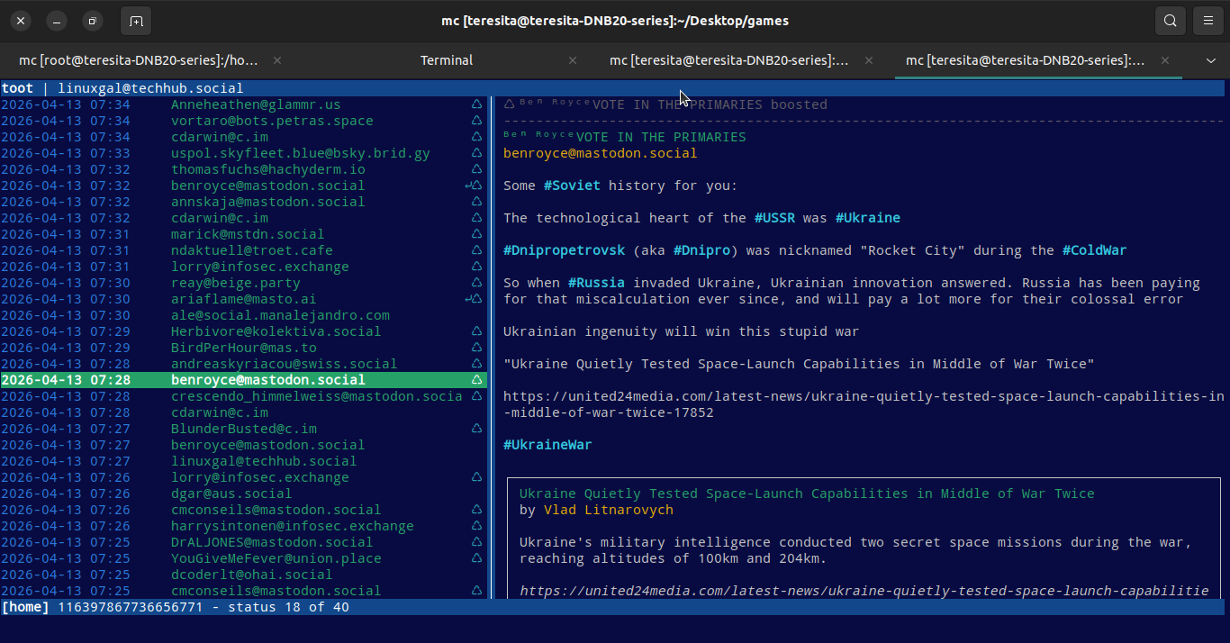The width and height of the screenshot is (1230, 643).
Task: Click the #Dnipropetrovsk hashtag
Action: point(564,250)
